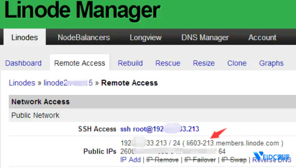
Task: Click the Linodes breadcrumb link
Action: point(22,83)
